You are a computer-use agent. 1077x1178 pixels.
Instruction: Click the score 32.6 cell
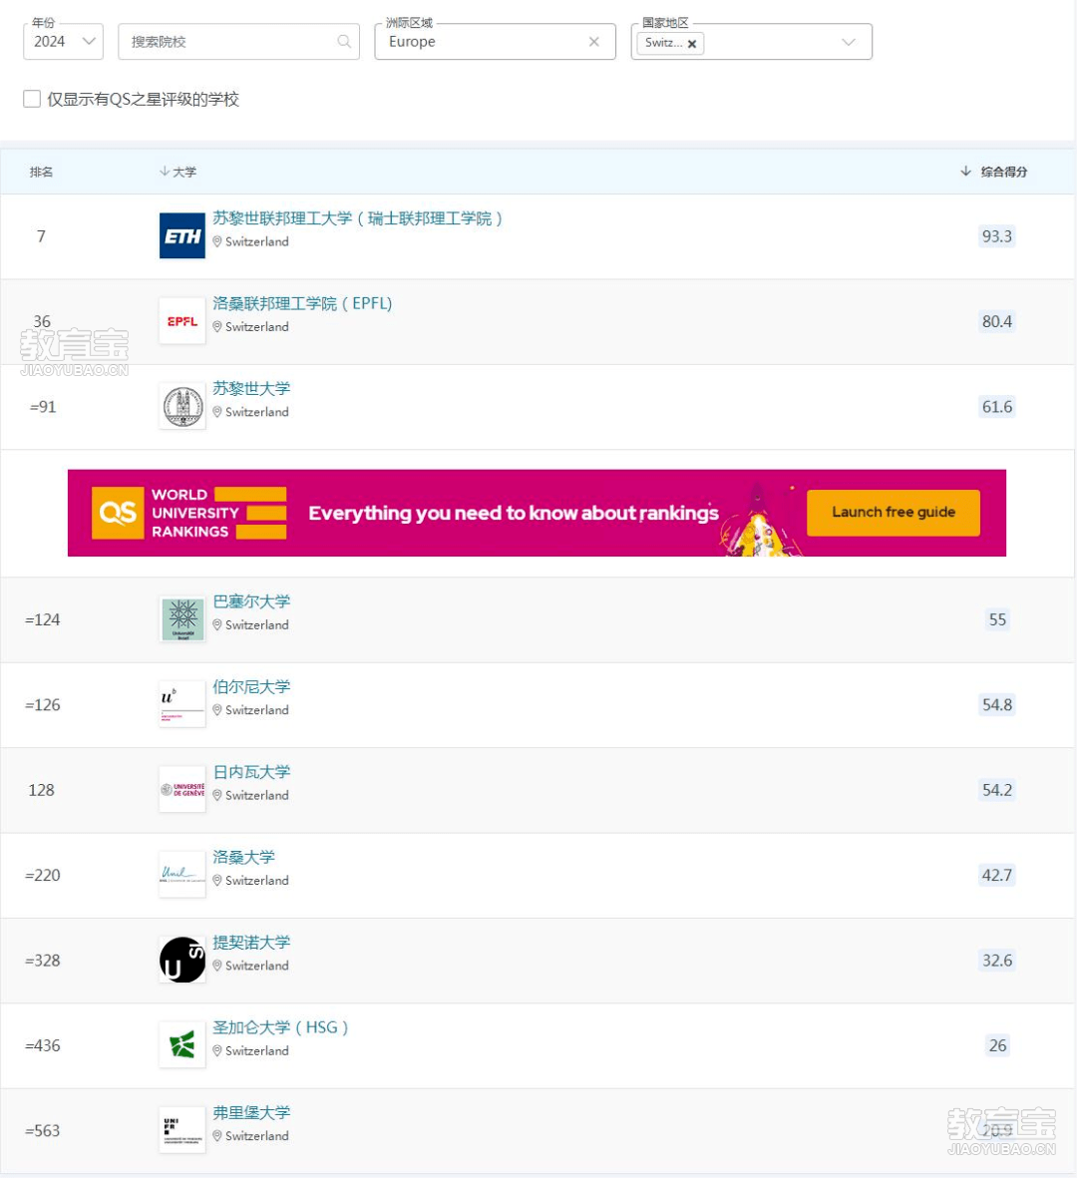[996, 961]
